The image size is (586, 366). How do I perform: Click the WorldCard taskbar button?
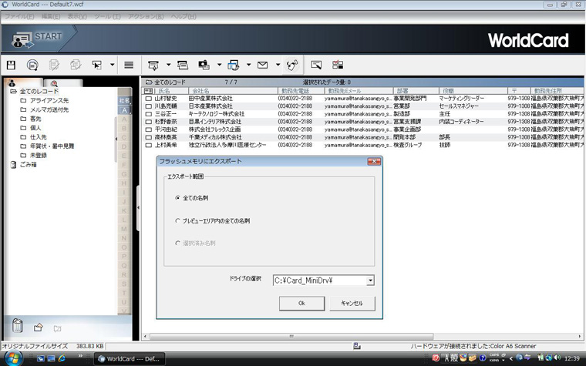point(129,359)
